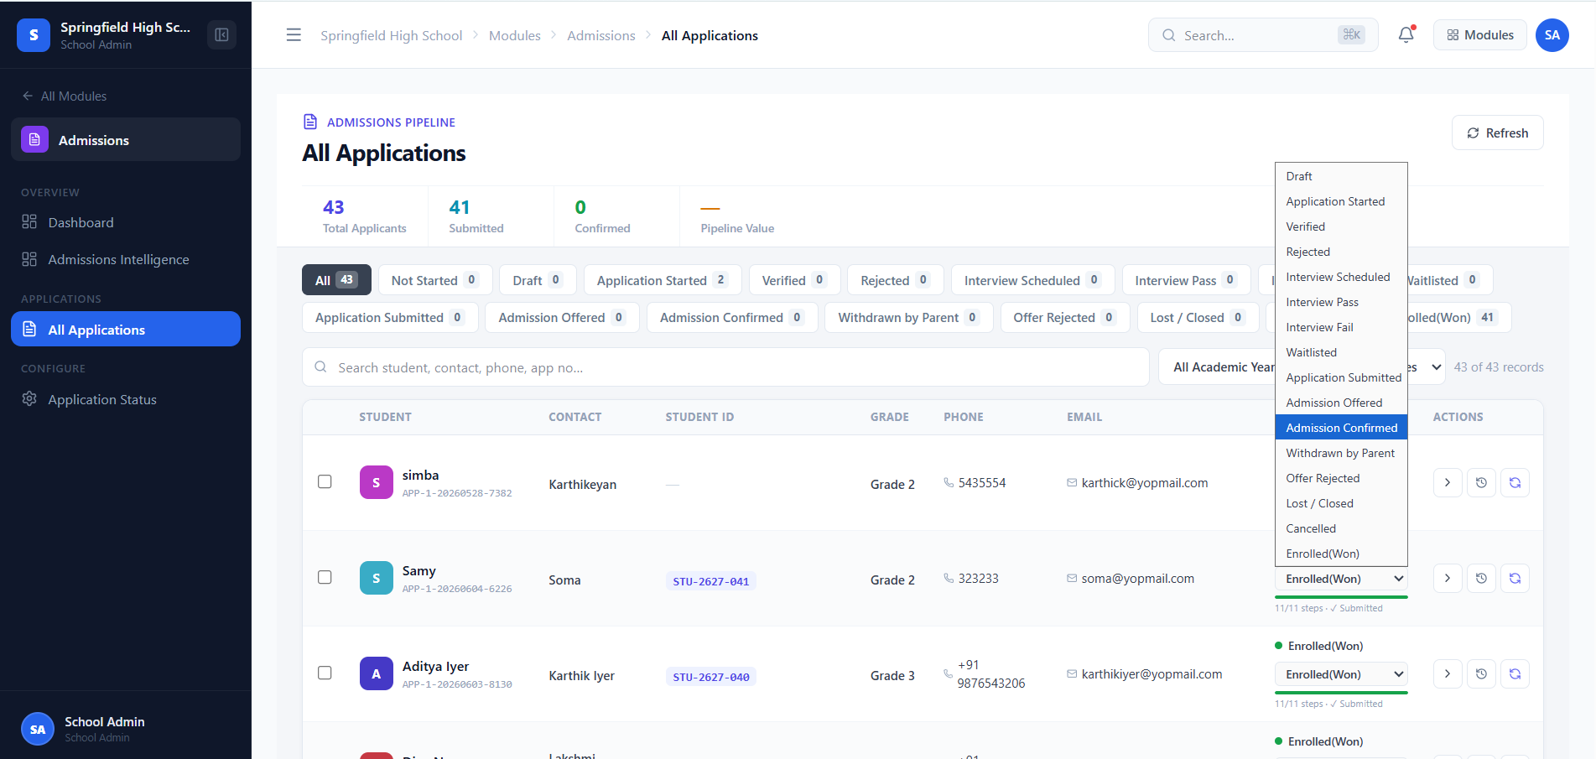Open All Academic Years dropdown
1596x759 pixels.
pyautogui.click(x=1218, y=367)
